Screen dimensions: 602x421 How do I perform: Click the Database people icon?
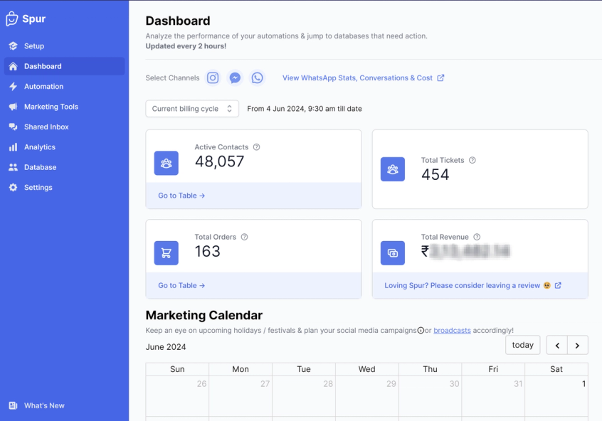13,167
